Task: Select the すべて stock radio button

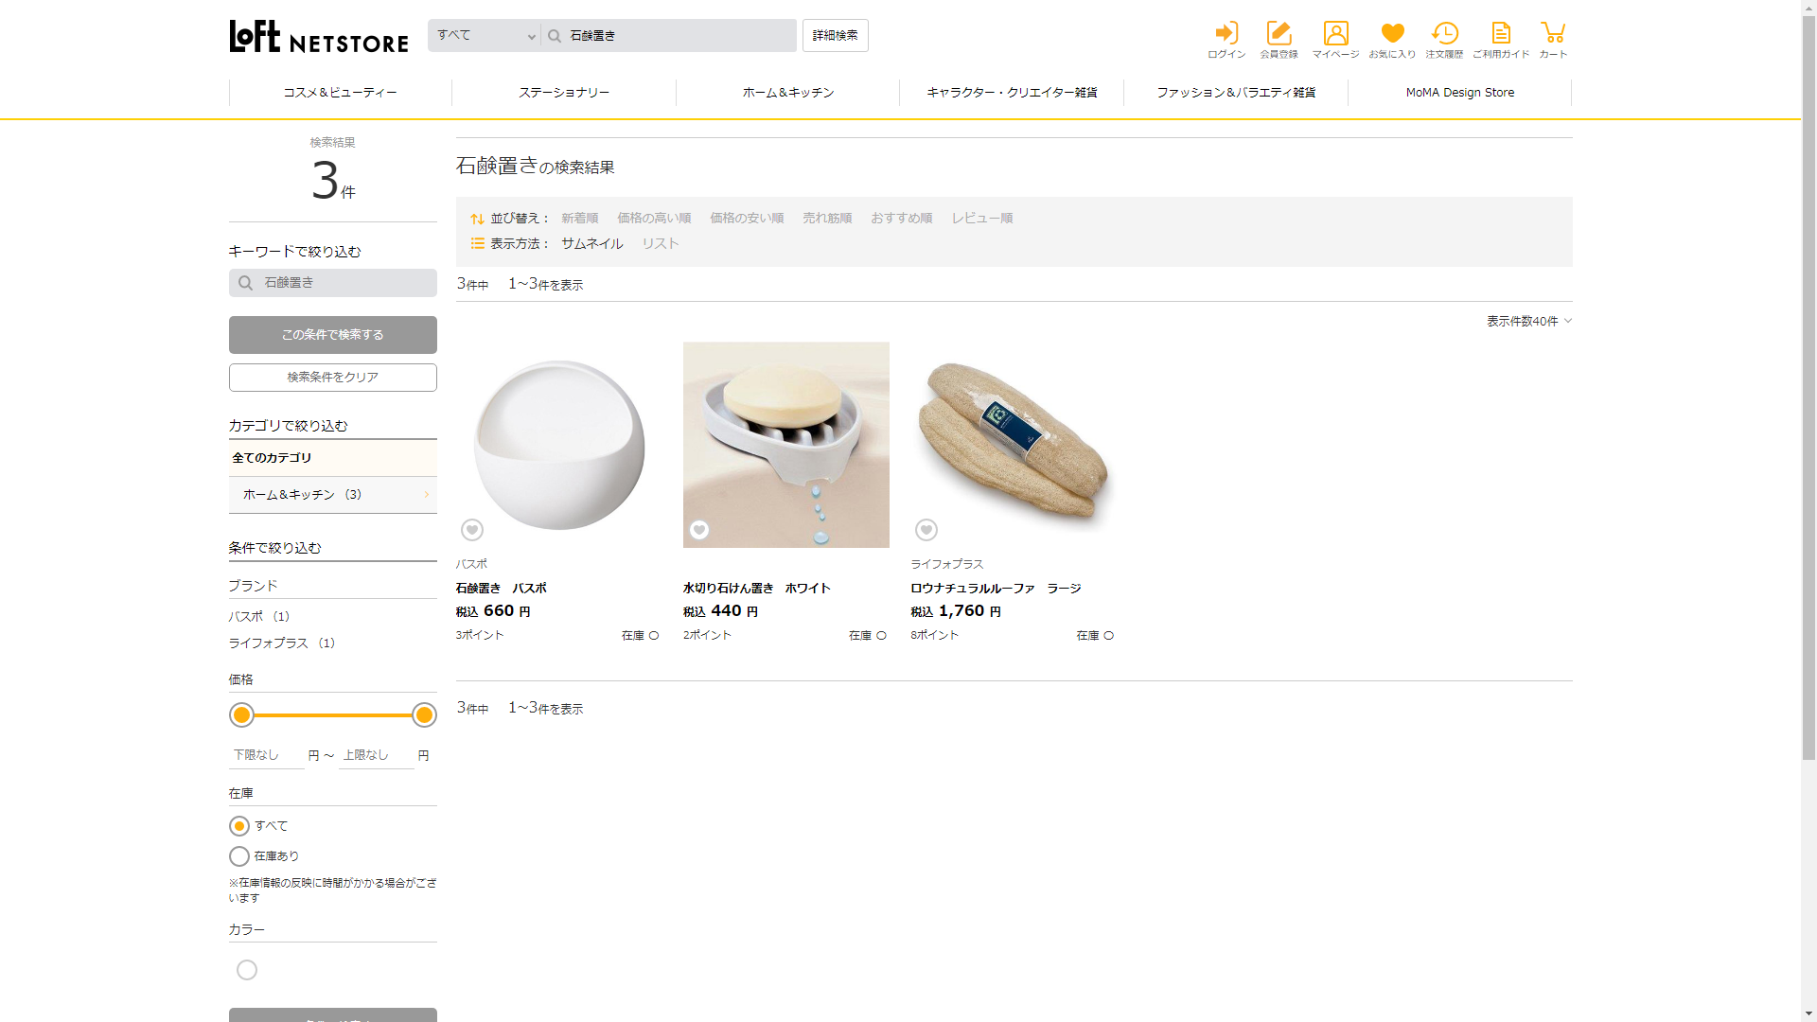Action: coord(239,826)
